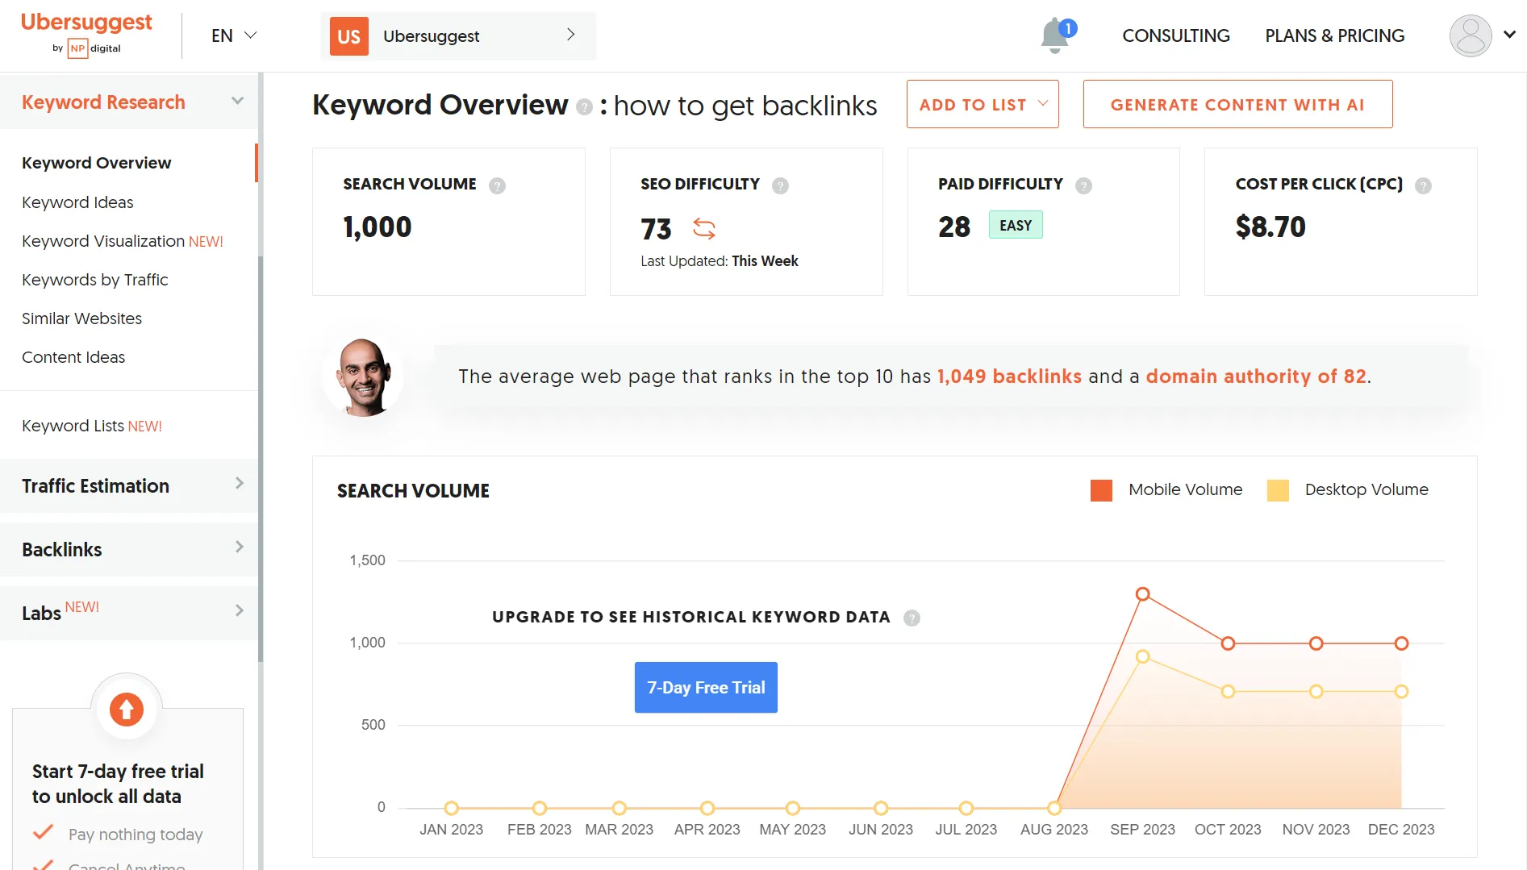Click the notification bell icon

tap(1054, 36)
